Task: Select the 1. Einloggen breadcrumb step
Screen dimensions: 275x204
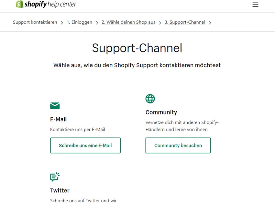Action: [x=79, y=22]
